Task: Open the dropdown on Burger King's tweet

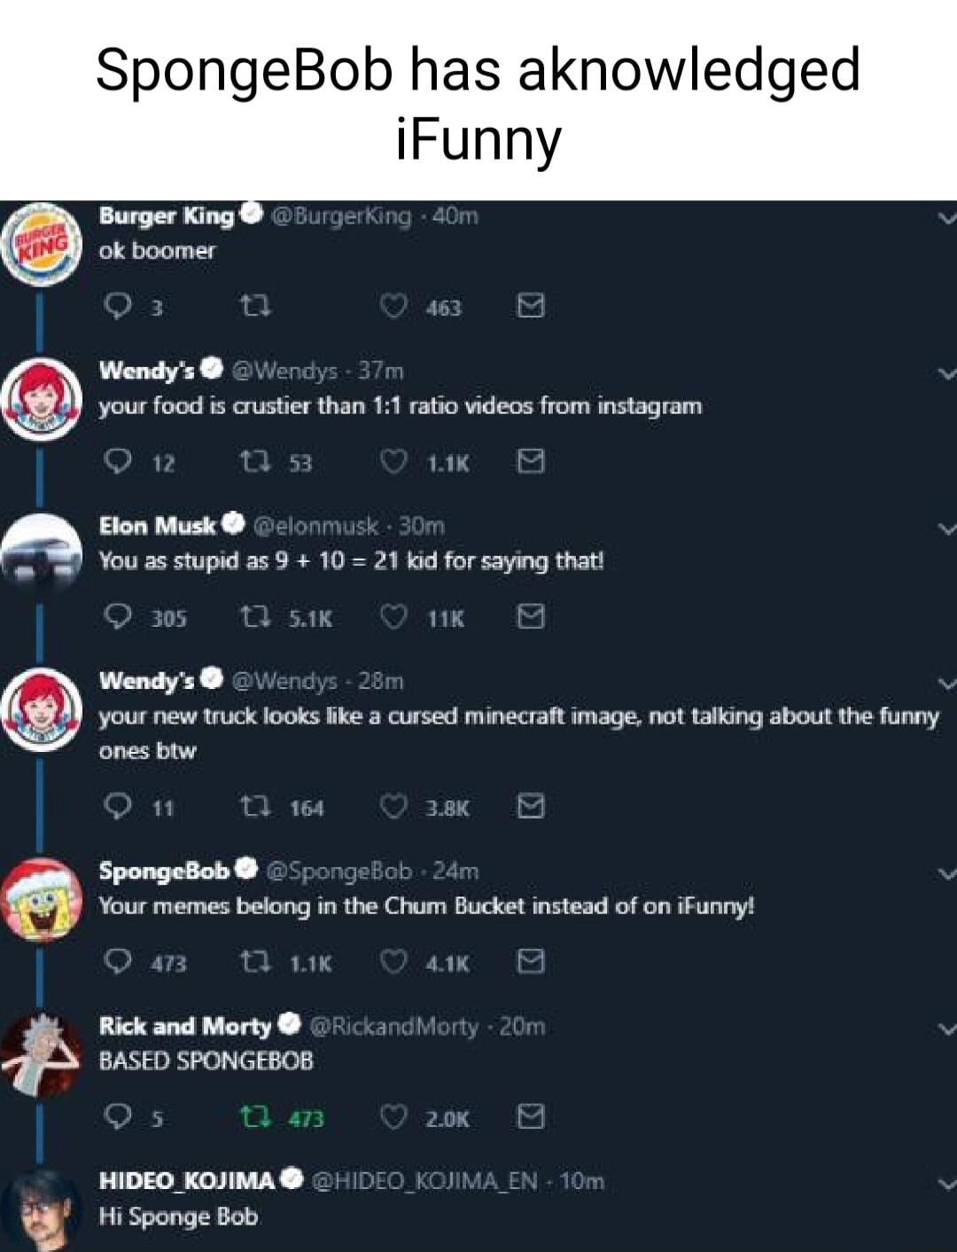Action: pyautogui.click(x=945, y=215)
